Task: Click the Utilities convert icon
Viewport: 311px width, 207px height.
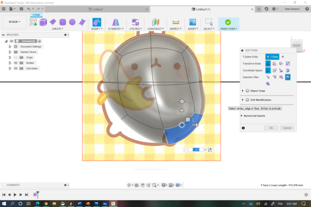Action: pos(135,22)
